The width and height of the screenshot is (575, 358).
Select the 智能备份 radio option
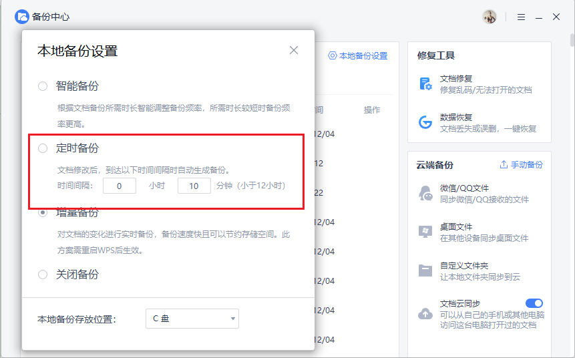pos(43,86)
